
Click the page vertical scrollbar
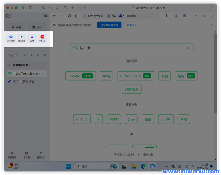click(x=215, y=73)
